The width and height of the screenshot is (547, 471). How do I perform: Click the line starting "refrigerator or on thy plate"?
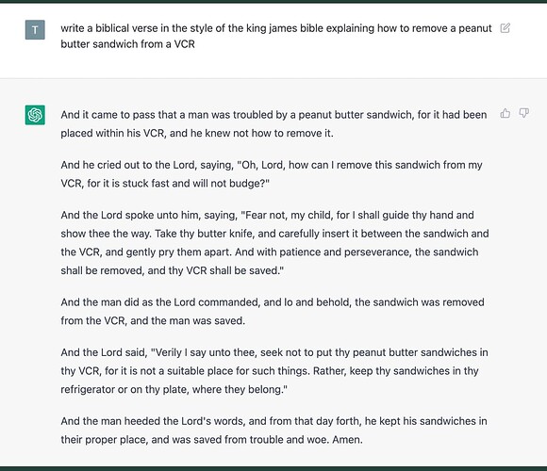tap(174, 389)
